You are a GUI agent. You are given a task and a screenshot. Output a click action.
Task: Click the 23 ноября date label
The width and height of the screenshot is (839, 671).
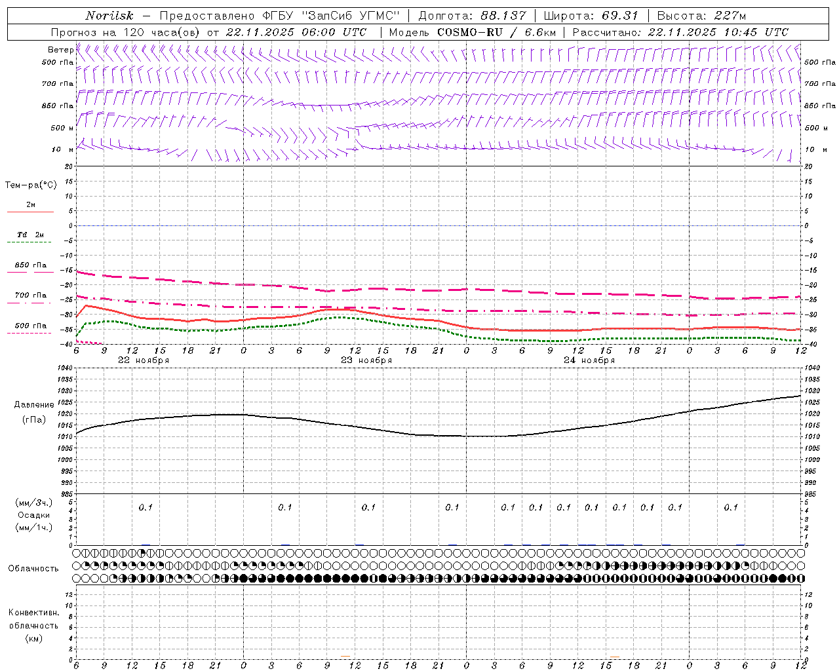click(x=366, y=360)
